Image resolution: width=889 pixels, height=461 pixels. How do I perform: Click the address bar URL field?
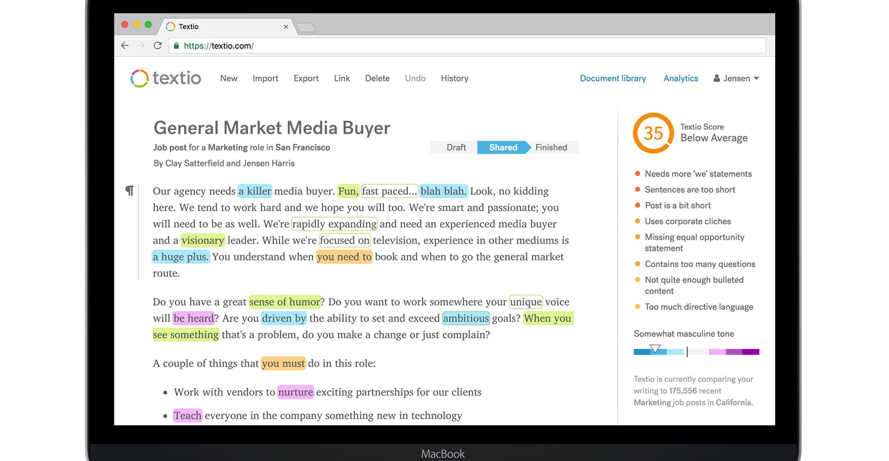(462, 46)
